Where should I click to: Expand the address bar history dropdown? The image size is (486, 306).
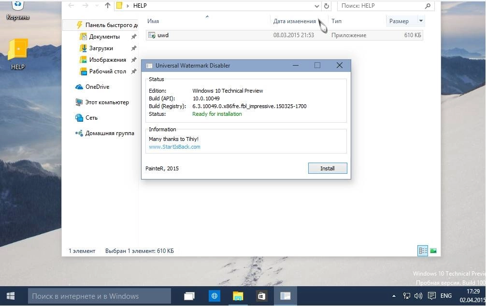coord(316,6)
